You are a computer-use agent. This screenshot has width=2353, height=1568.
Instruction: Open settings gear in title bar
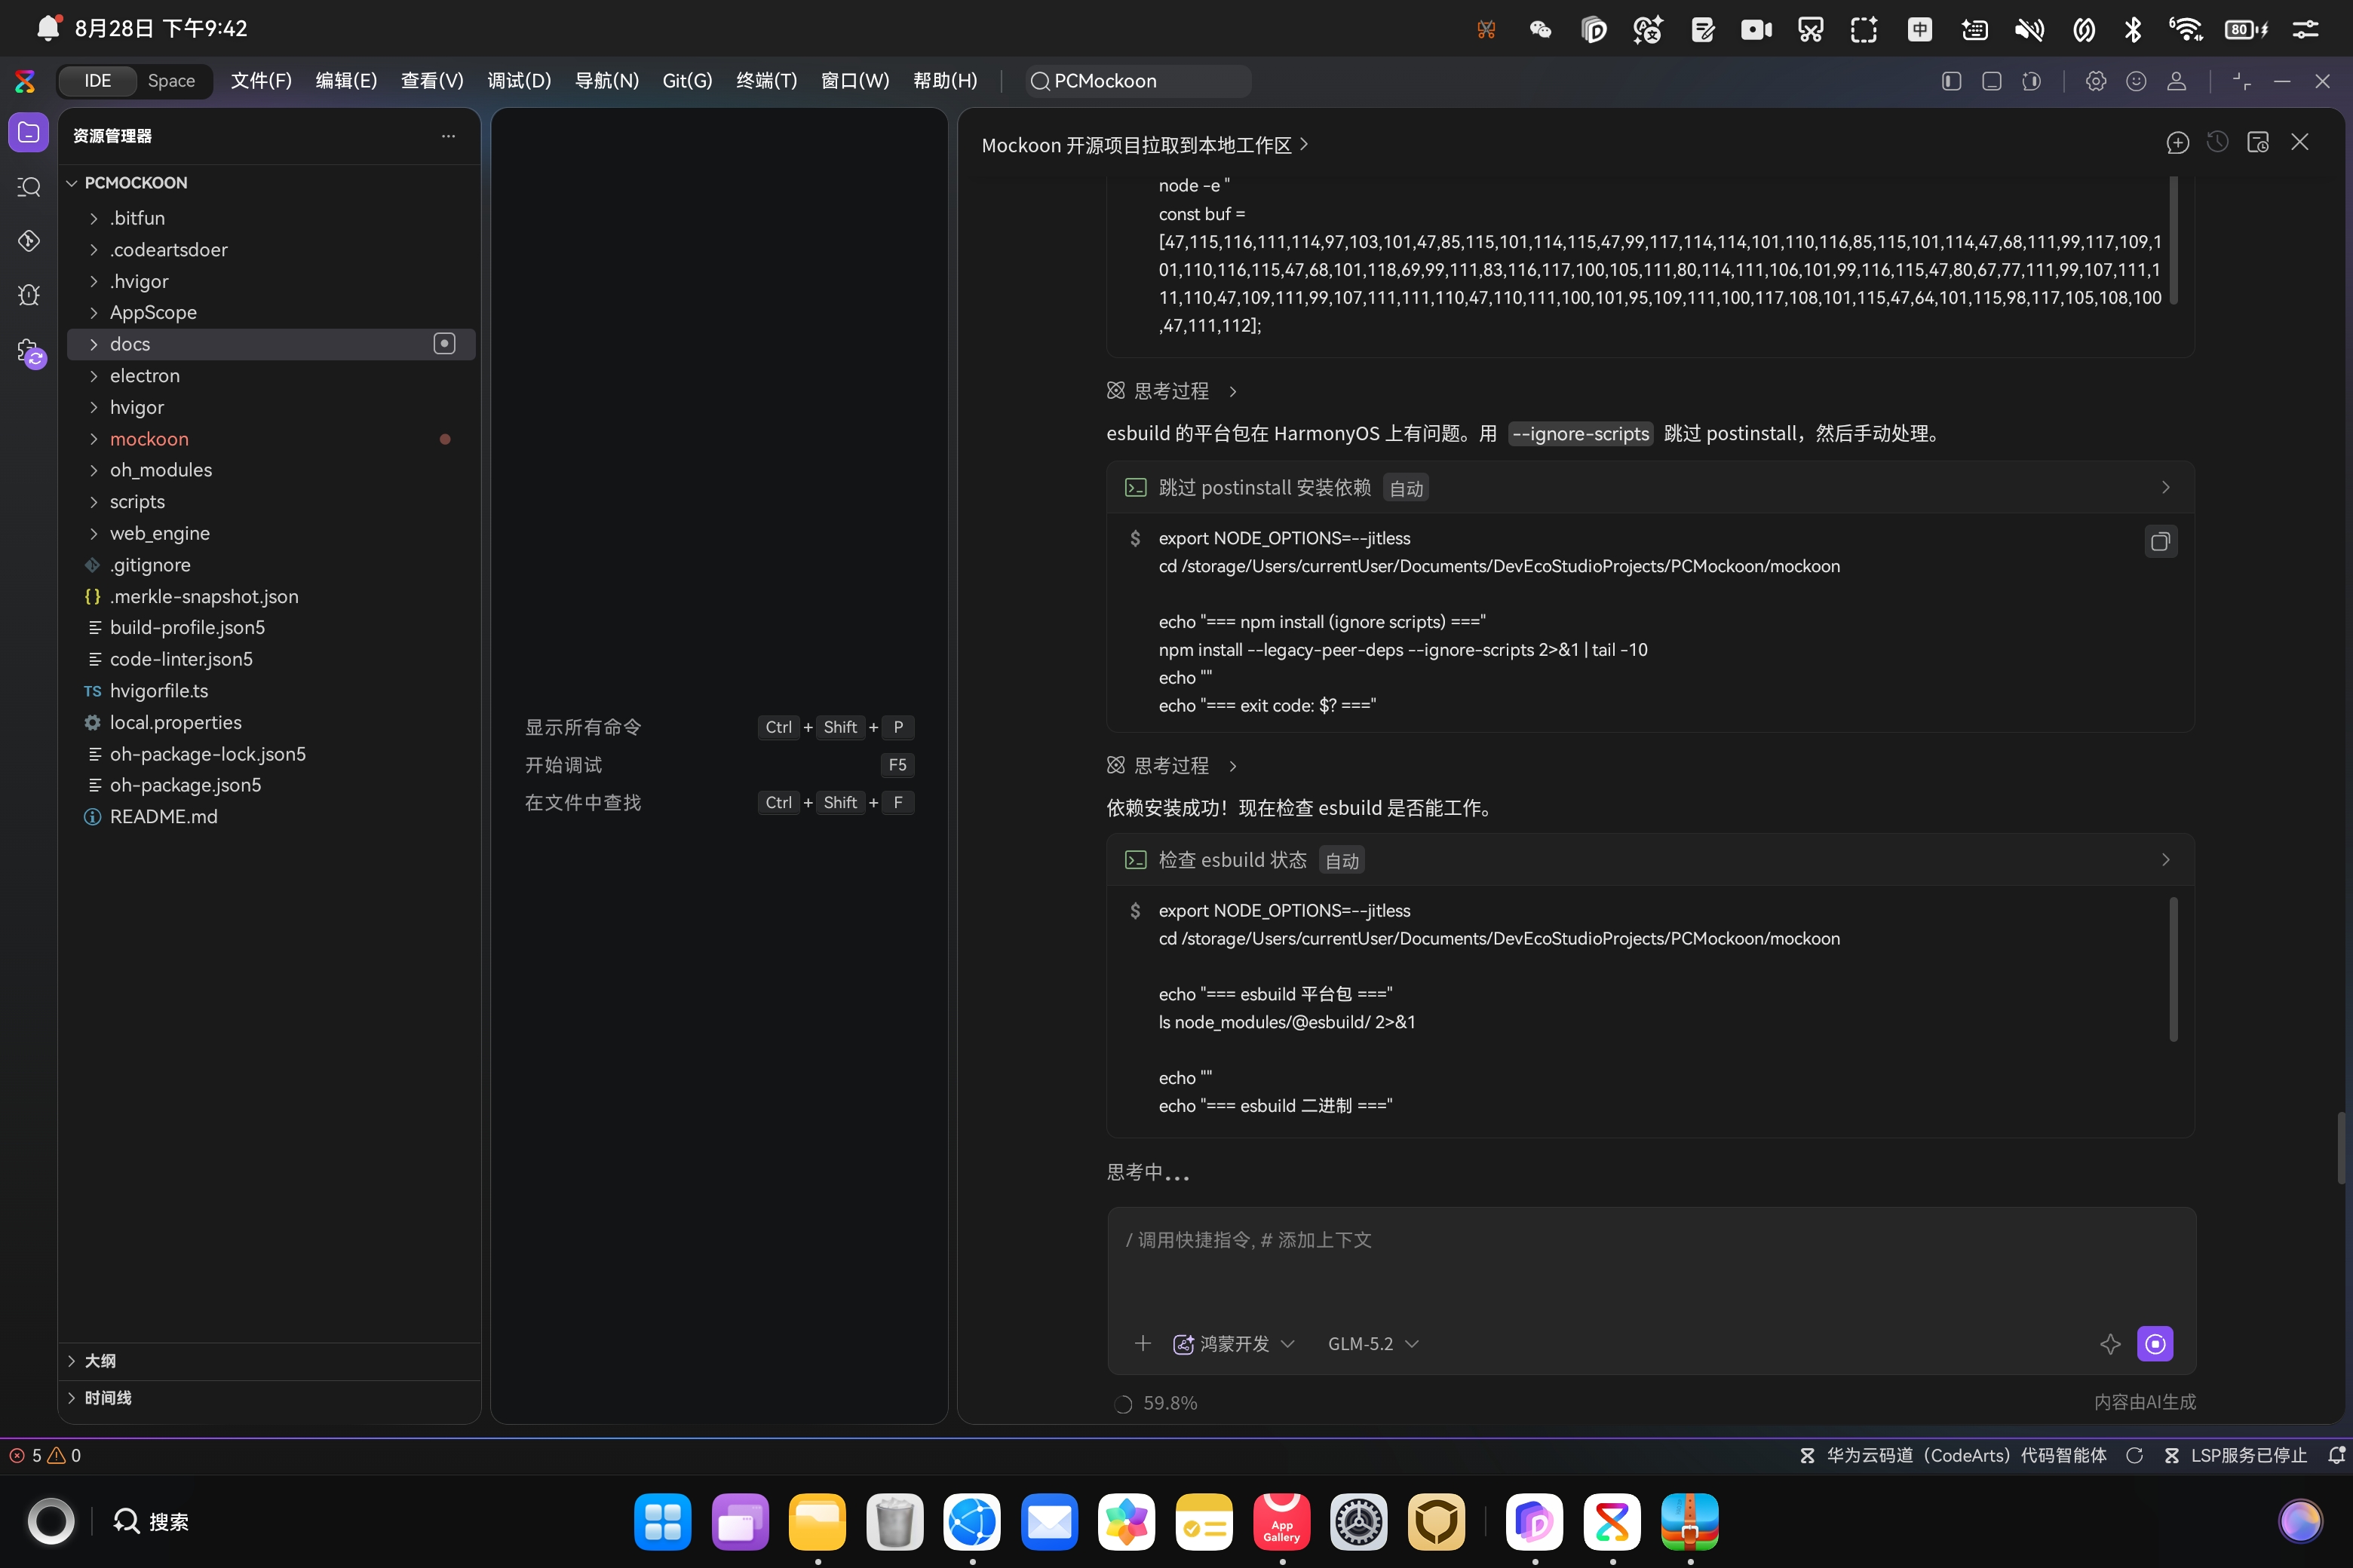coord(2096,81)
